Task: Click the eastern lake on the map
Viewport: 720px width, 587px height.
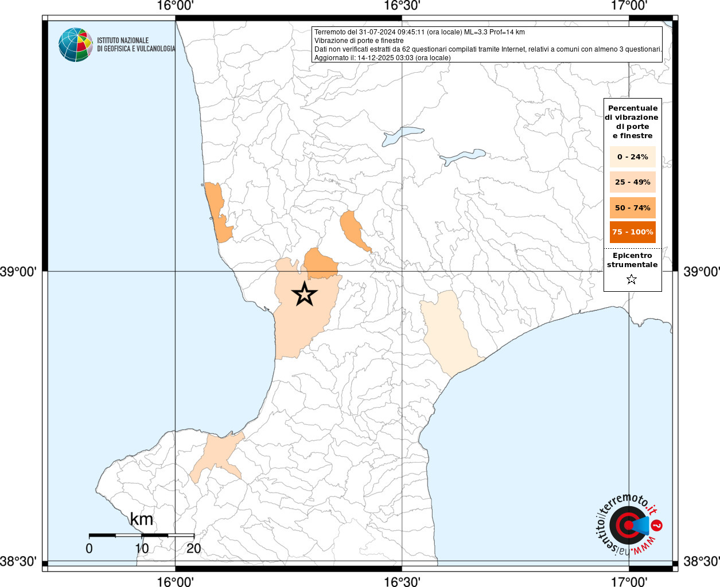Action: [462, 156]
